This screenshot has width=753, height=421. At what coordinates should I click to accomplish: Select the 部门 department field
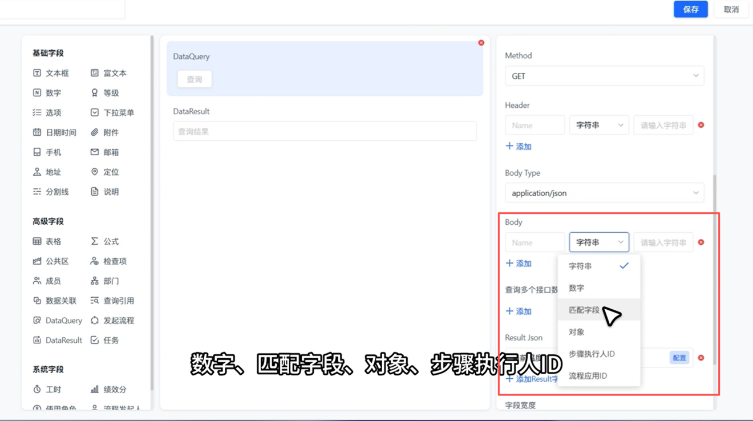104,281
